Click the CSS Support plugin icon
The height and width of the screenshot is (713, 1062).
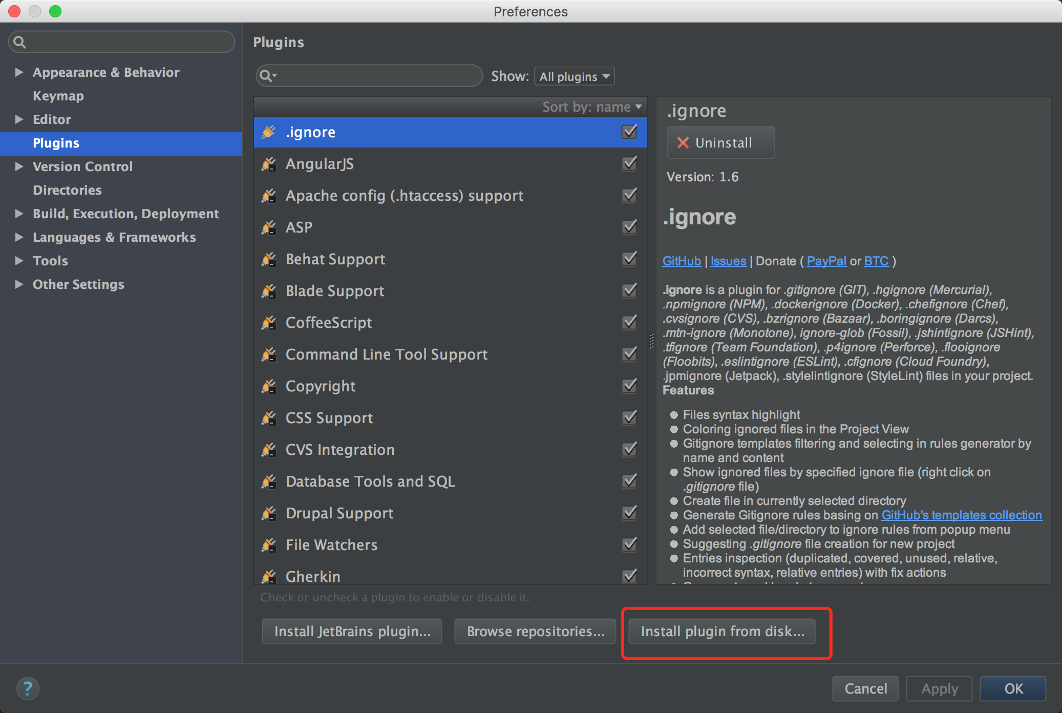269,418
